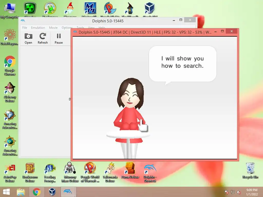Open the Options menu

[x=67, y=27]
